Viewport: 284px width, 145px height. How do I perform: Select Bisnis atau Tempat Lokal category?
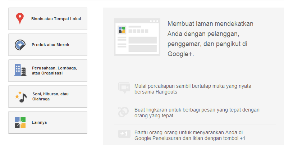tap(48, 19)
